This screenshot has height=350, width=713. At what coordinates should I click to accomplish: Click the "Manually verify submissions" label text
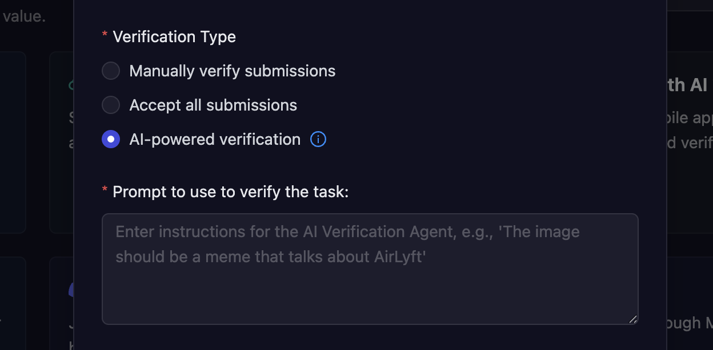tap(232, 71)
